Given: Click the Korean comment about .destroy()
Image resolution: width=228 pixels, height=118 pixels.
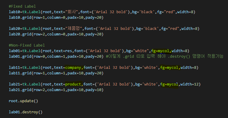Looking at the screenshot, I should [x=165, y=56].
